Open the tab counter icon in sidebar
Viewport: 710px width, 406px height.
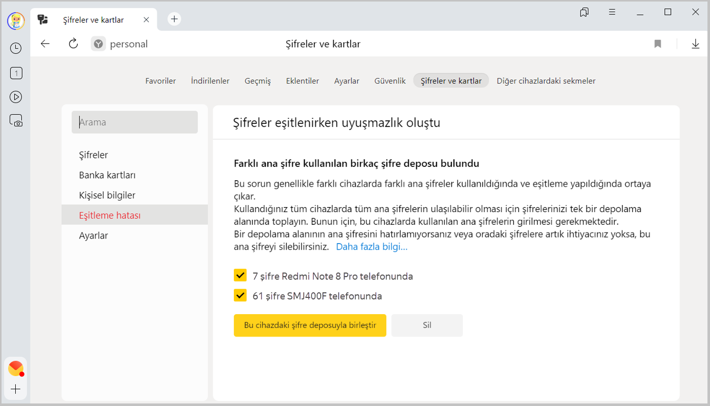point(16,73)
